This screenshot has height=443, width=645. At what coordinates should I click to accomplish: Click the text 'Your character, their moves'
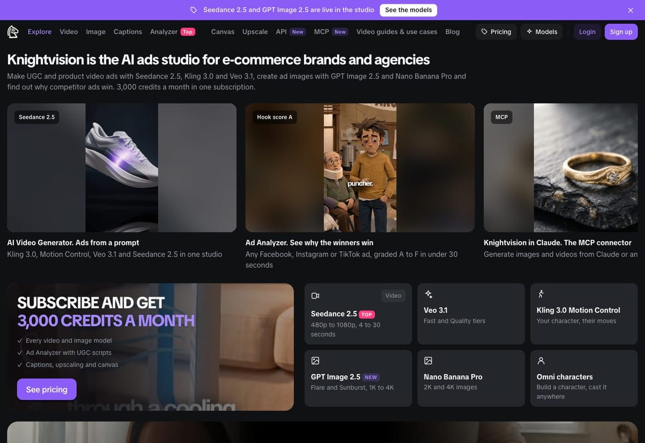coord(576,321)
